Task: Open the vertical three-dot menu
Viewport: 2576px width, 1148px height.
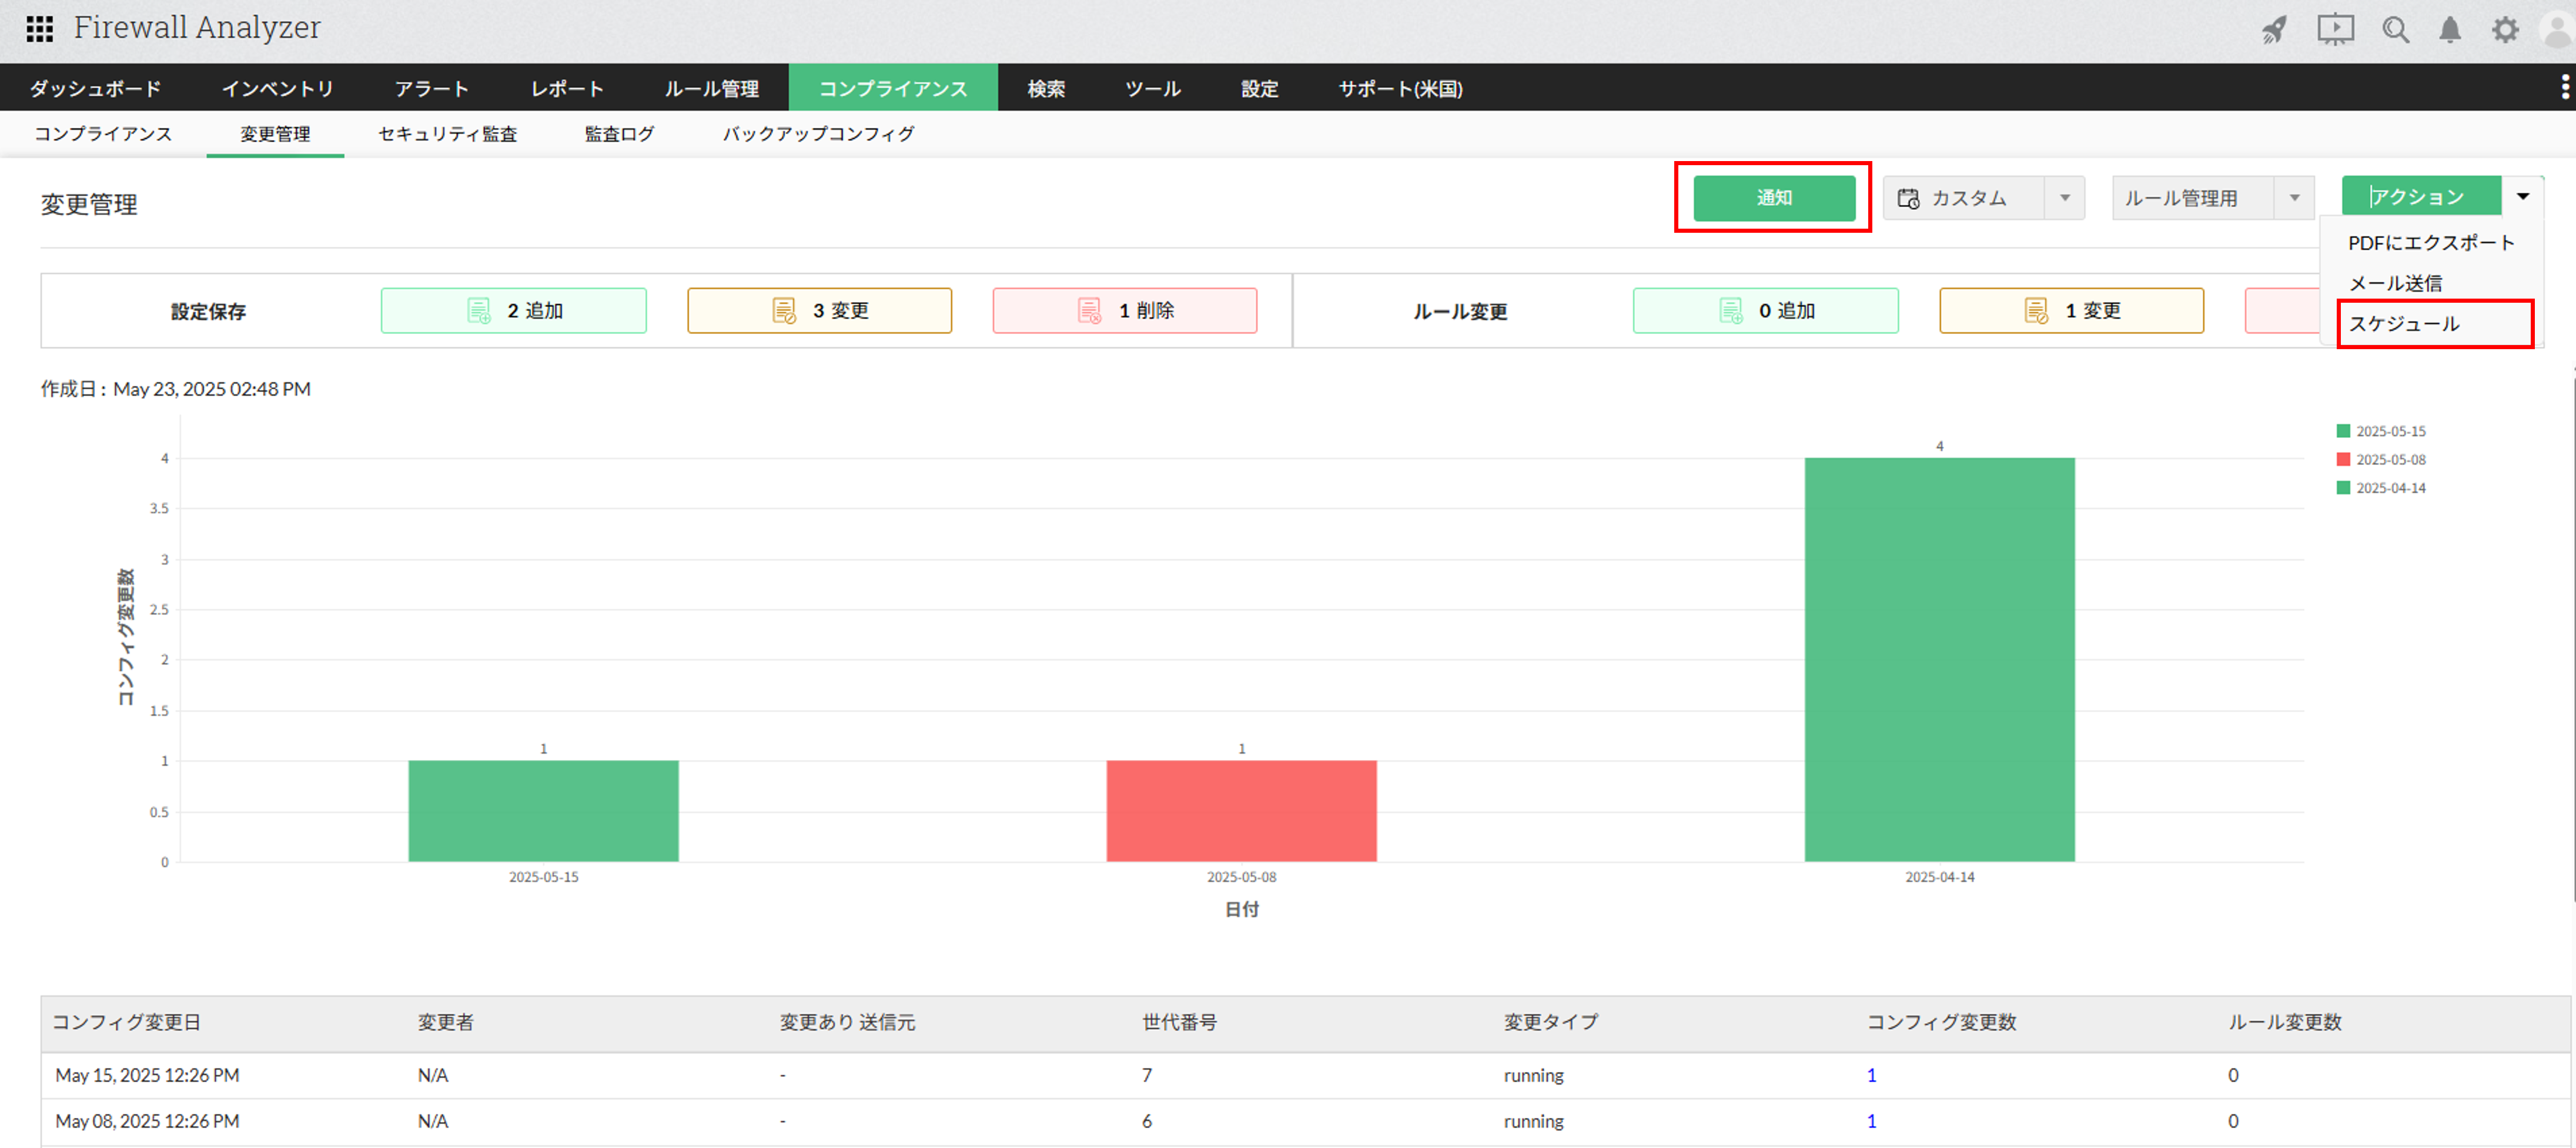Action: pos(2565,87)
